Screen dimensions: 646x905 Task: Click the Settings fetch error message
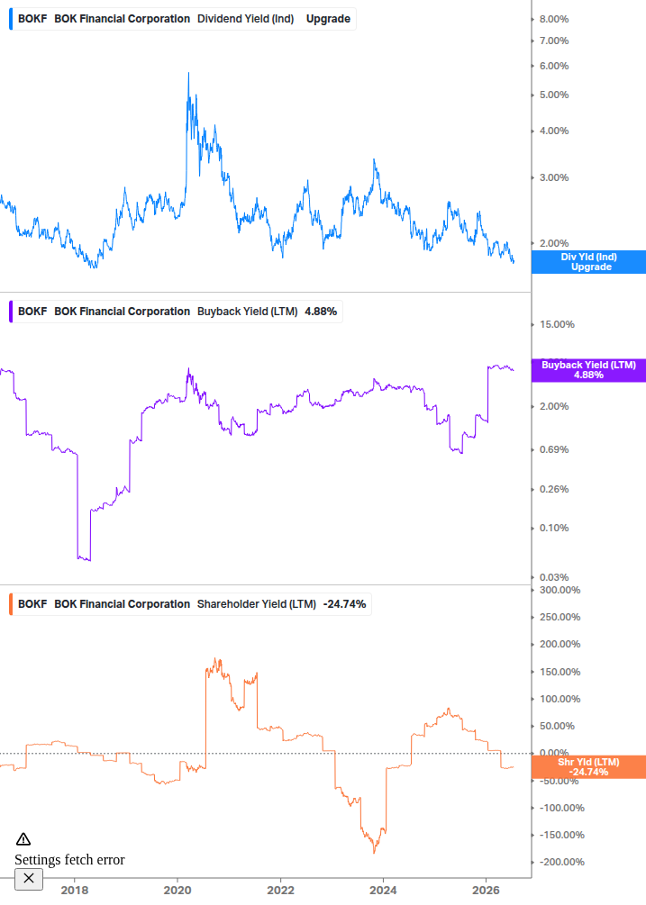(69, 859)
